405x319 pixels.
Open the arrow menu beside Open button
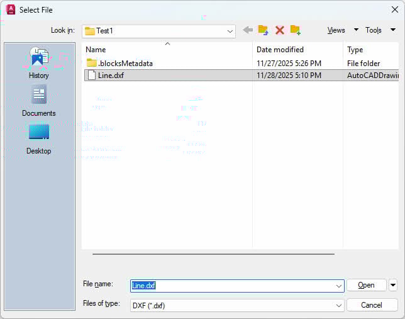coord(393,285)
